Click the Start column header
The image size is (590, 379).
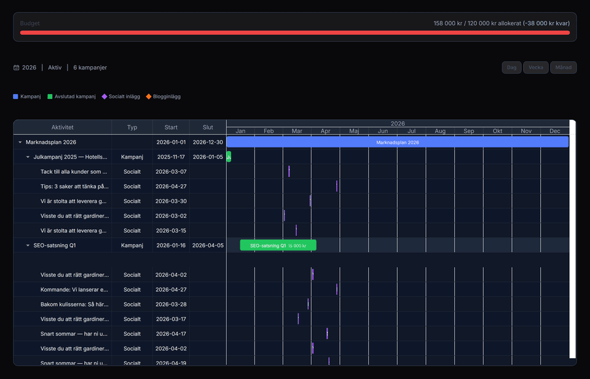tap(171, 127)
